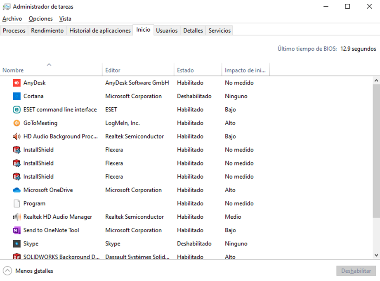Click the vertical scrollbar thumb

pos(376,151)
